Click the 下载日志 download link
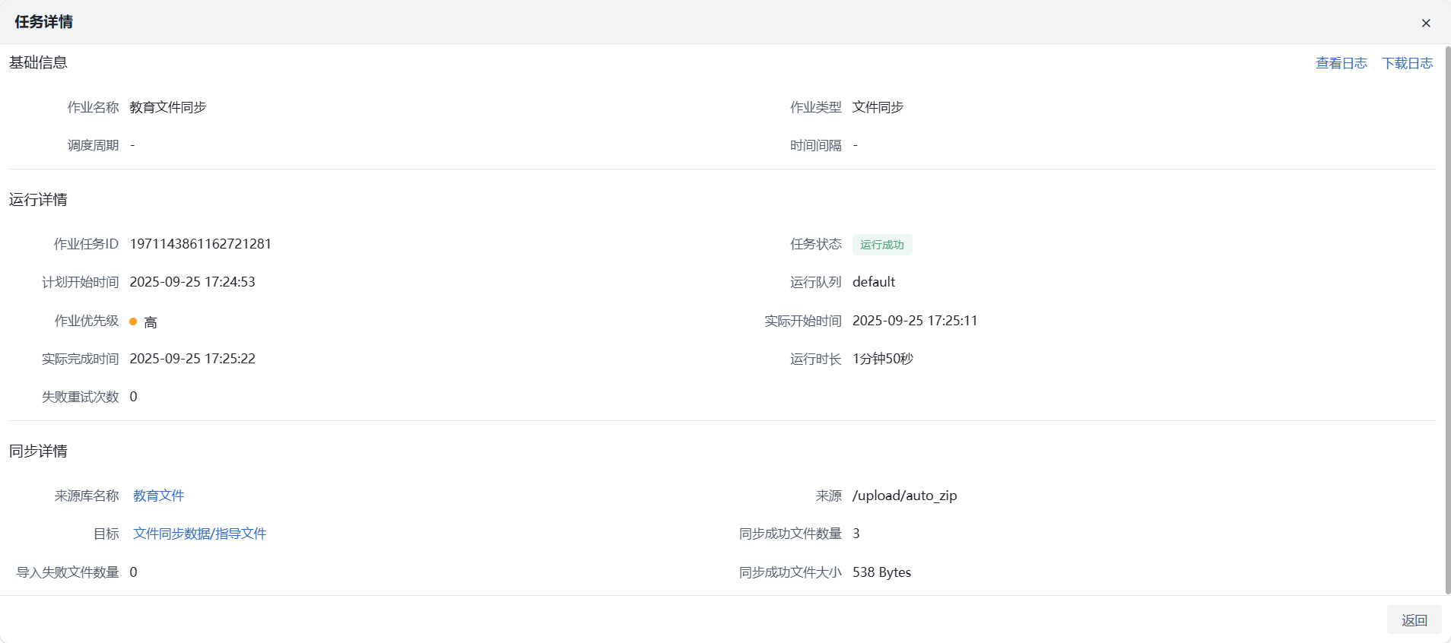This screenshot has height=643, width=1451. 1407,63
